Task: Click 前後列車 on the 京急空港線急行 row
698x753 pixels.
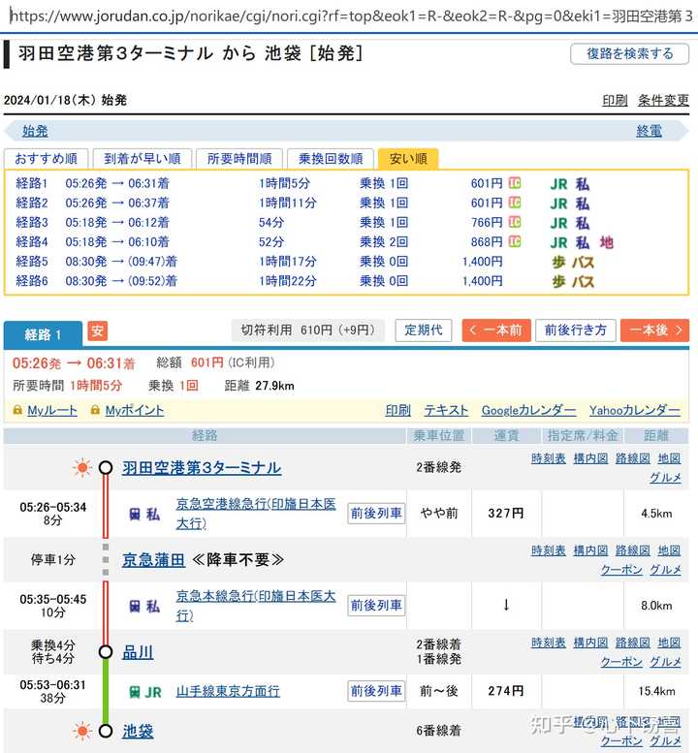Action: pyautogui.click(x=376, y=514)
